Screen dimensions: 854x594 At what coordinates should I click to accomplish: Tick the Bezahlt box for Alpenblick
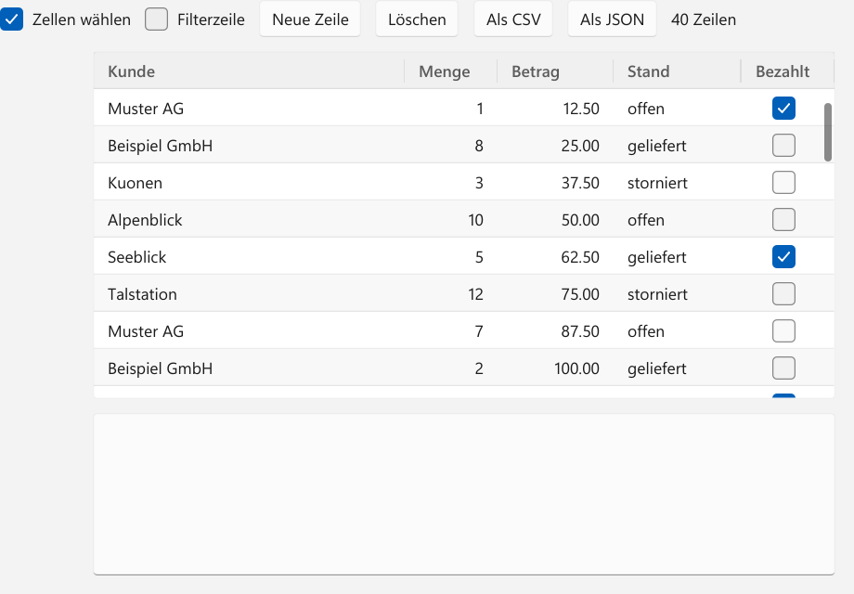pyautogui.click(x=783, y=219)
